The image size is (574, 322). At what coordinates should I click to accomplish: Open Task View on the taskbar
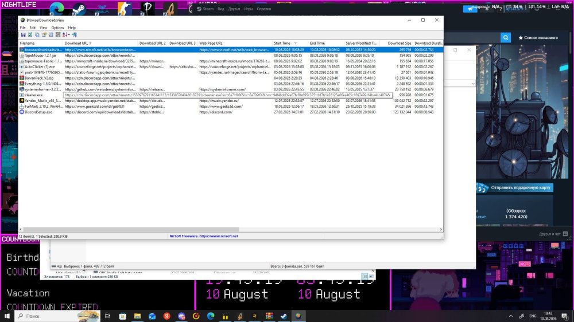pyautogui.click(x=107, y=316)
